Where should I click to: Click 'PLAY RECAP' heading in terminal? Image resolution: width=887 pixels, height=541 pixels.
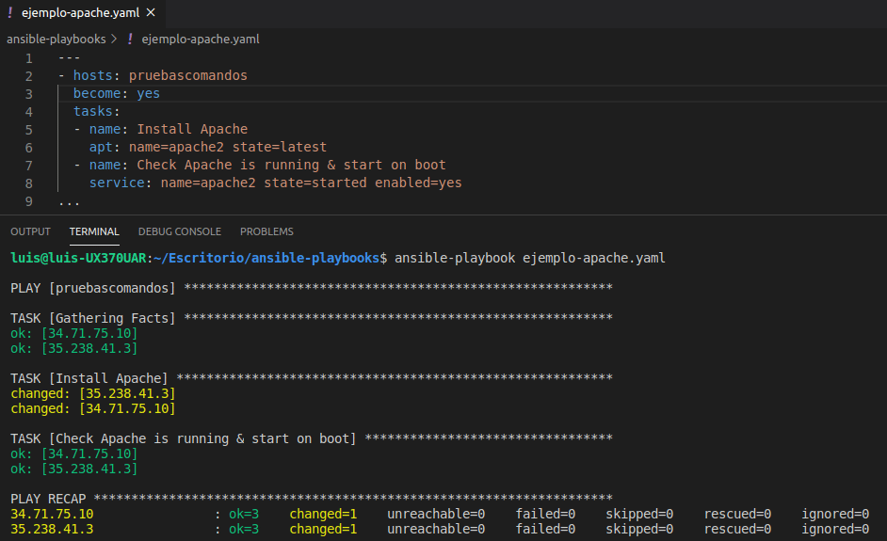click(x=48, y=500)
